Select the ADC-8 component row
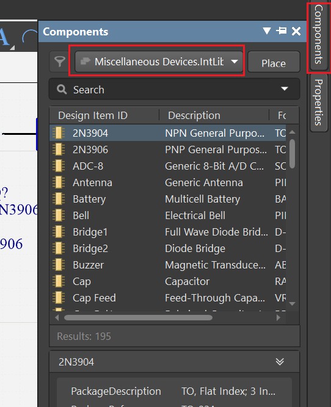 [x=168, y=166]
